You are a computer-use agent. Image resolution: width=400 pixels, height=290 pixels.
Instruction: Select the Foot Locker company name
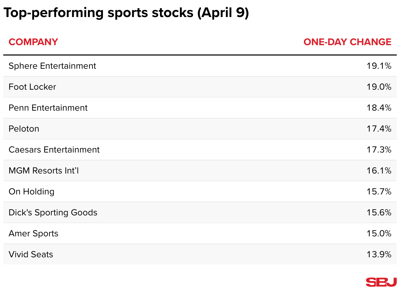(32, 87)
